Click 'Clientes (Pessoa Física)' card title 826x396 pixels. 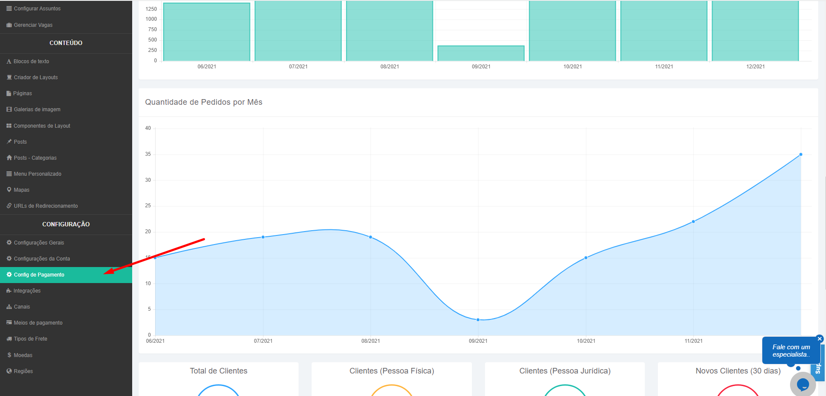[x=392, y=371]
